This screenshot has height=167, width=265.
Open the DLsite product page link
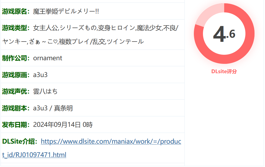[111, 142]
